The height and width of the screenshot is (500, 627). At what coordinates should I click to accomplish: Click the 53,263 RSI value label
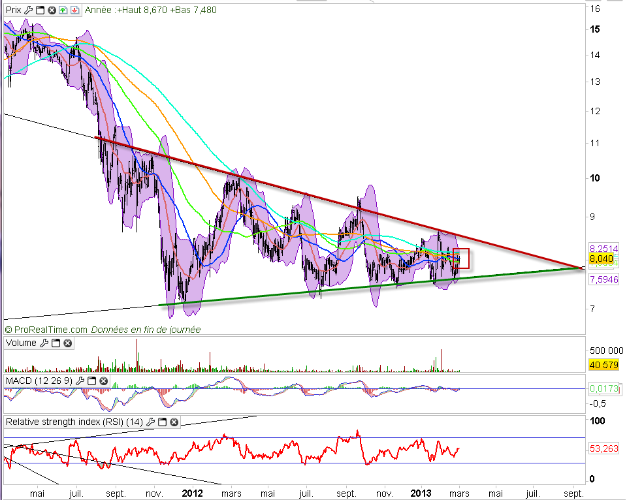[603, 448]
